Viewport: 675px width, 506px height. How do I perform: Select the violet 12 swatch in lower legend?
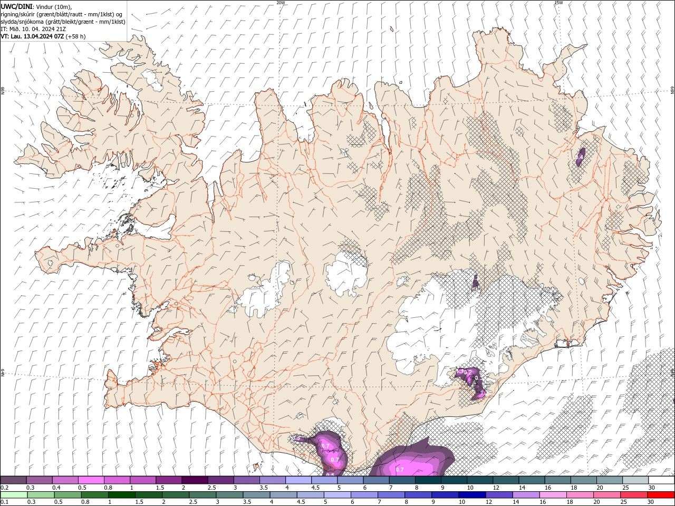[x=498, y=495]
